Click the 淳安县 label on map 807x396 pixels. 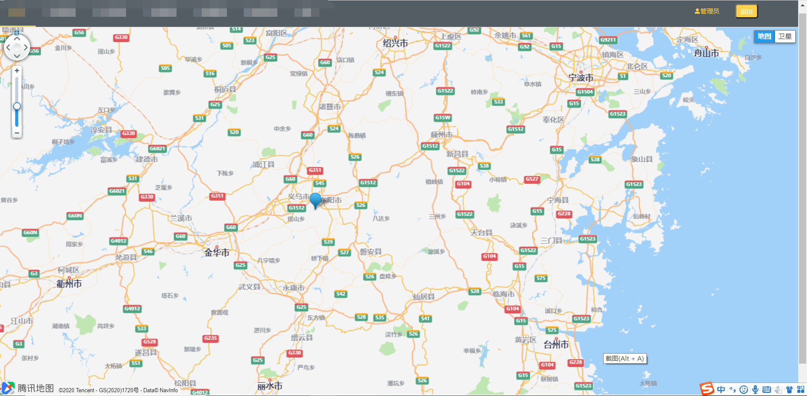pyautogui.click(x=101, y=130)
